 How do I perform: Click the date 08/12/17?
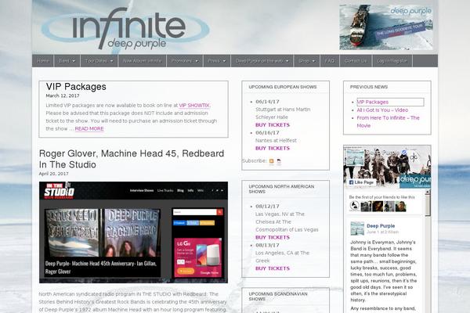click(x=267, y=207)
